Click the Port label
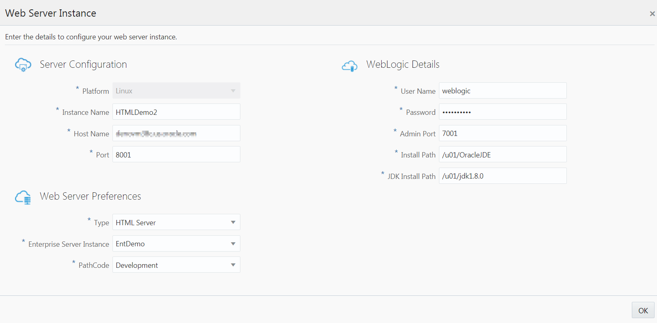657x323 pixels. (x=103, y=155)
